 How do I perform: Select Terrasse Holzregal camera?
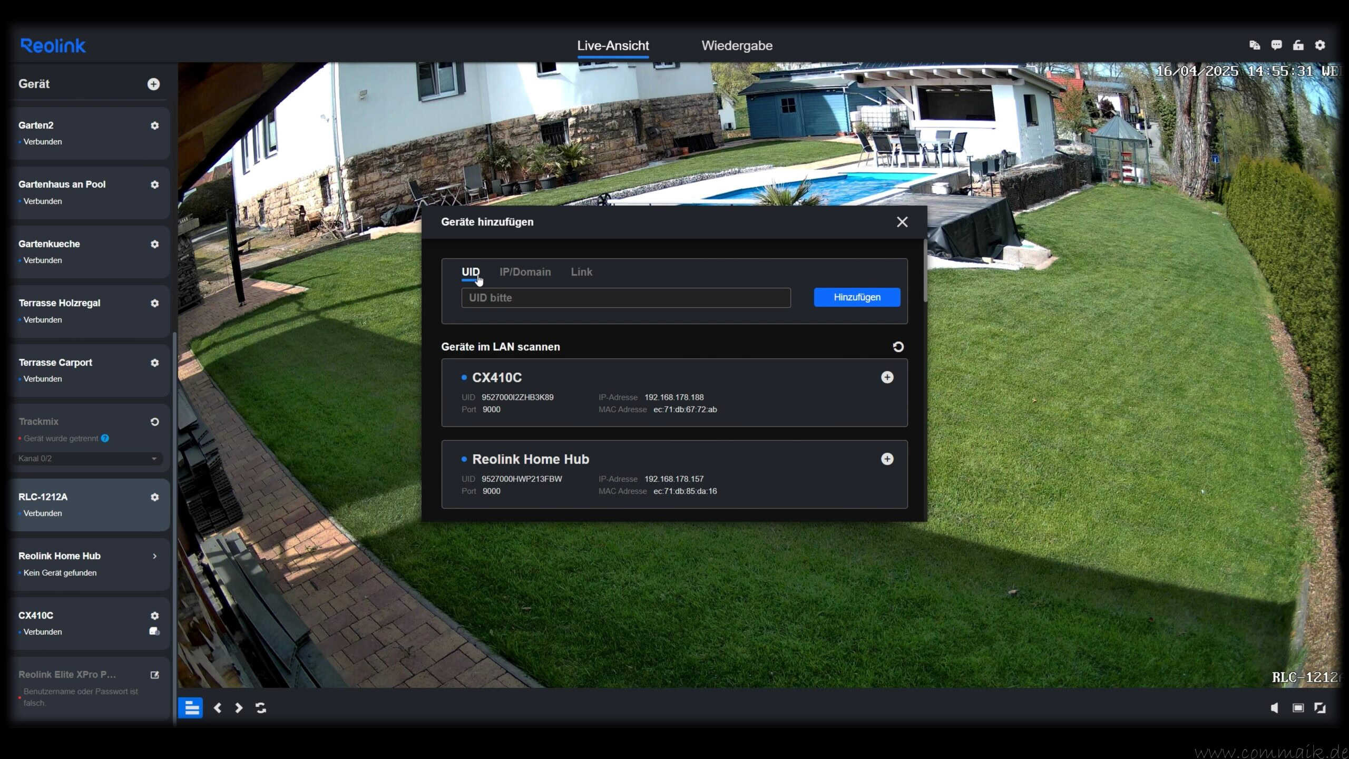point(89,312)
